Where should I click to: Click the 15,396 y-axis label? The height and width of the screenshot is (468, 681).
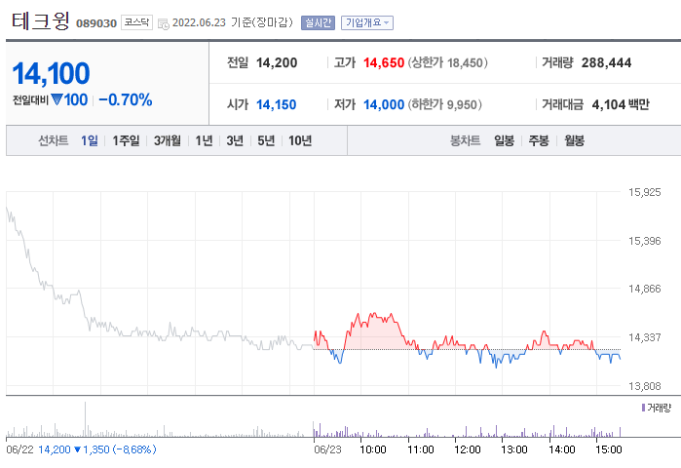645,241
